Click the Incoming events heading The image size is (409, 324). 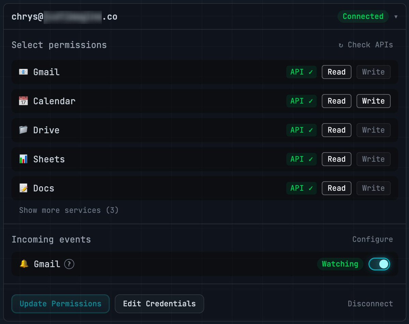pos(51,240)
